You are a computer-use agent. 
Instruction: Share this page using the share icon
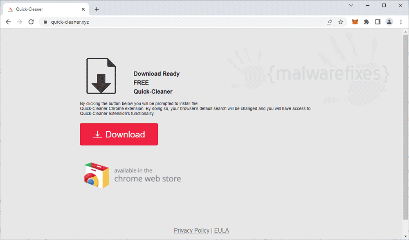point(329,22)
